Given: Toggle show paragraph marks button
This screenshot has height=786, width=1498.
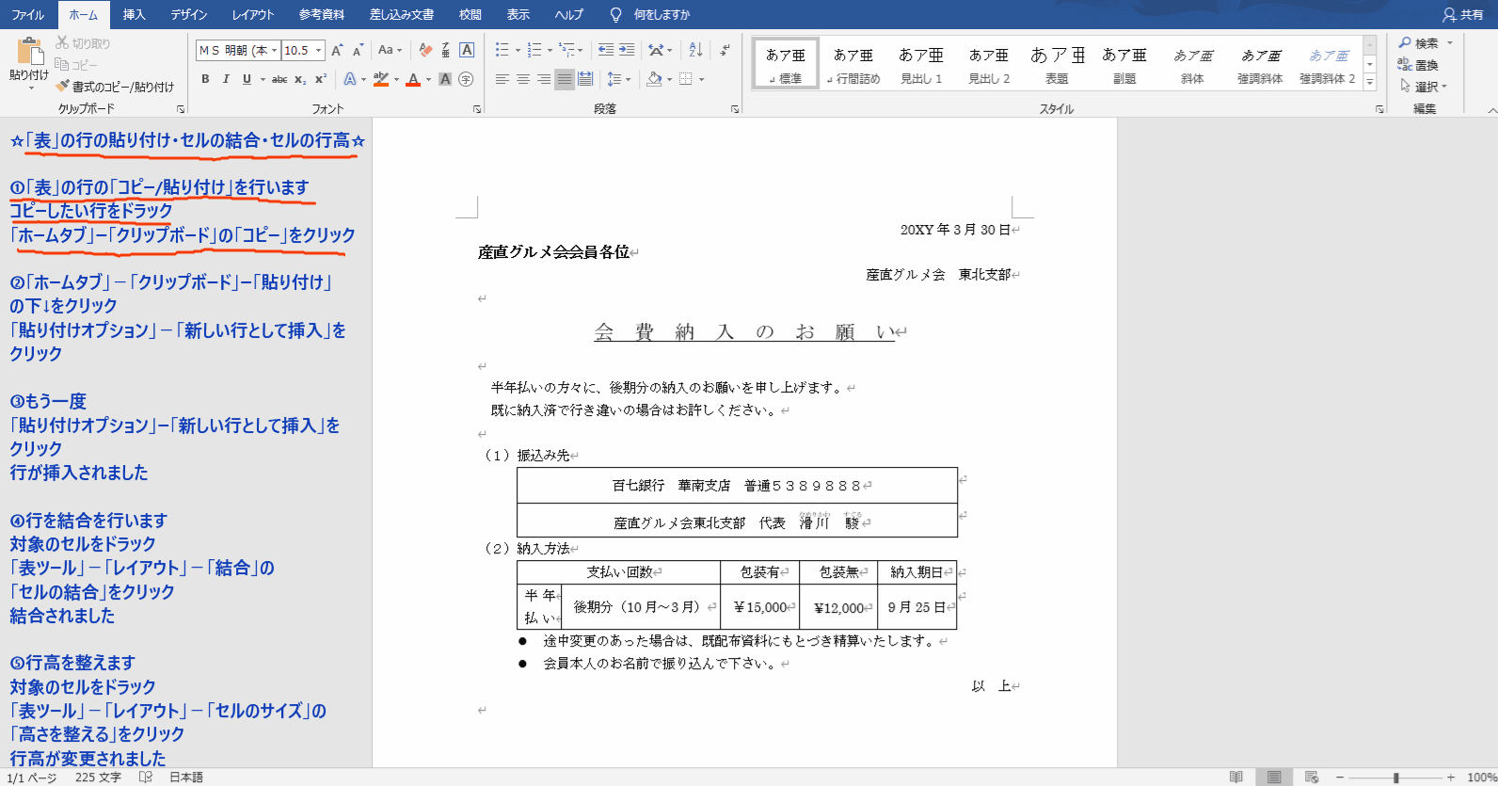Looking at the screenshot, I should [x=725, y=50].
